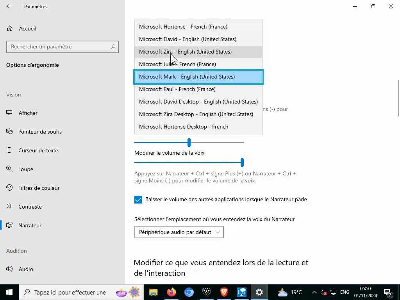This screenshot has height=300, width=400.
Task: Open Loupe magnifier settings
Action: (62, 169)
